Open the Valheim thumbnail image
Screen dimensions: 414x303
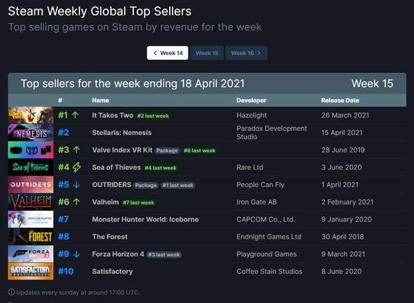coord(30,202)
